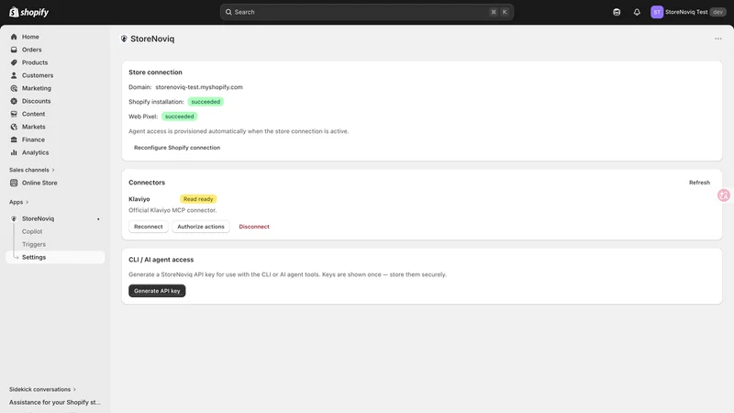This screenshot has height=413, width=734.
Task: Click the notifications bell icon
Action: [637, 12]
